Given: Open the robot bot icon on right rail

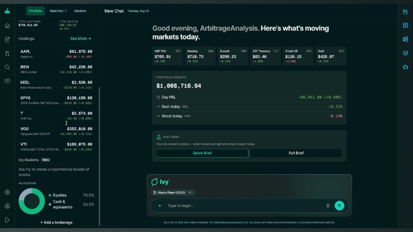Looking at the screenshot, I should pyautogui.click(x=406, y=67).
